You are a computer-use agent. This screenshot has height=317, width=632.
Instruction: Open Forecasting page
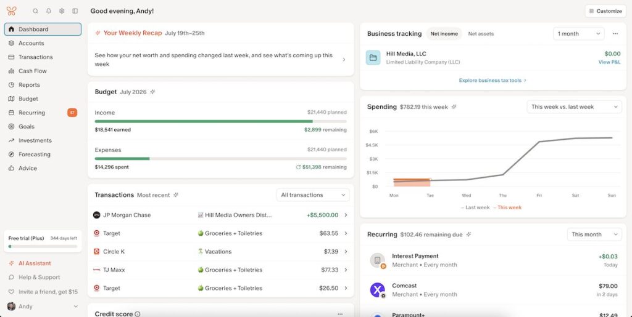(x=43, y=154)
